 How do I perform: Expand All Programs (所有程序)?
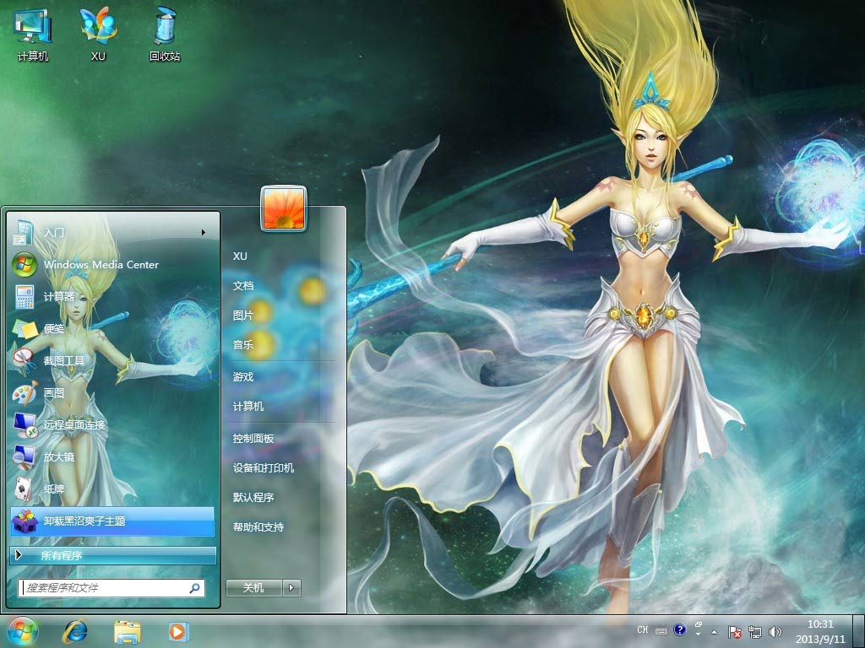[x=113, y=555]
